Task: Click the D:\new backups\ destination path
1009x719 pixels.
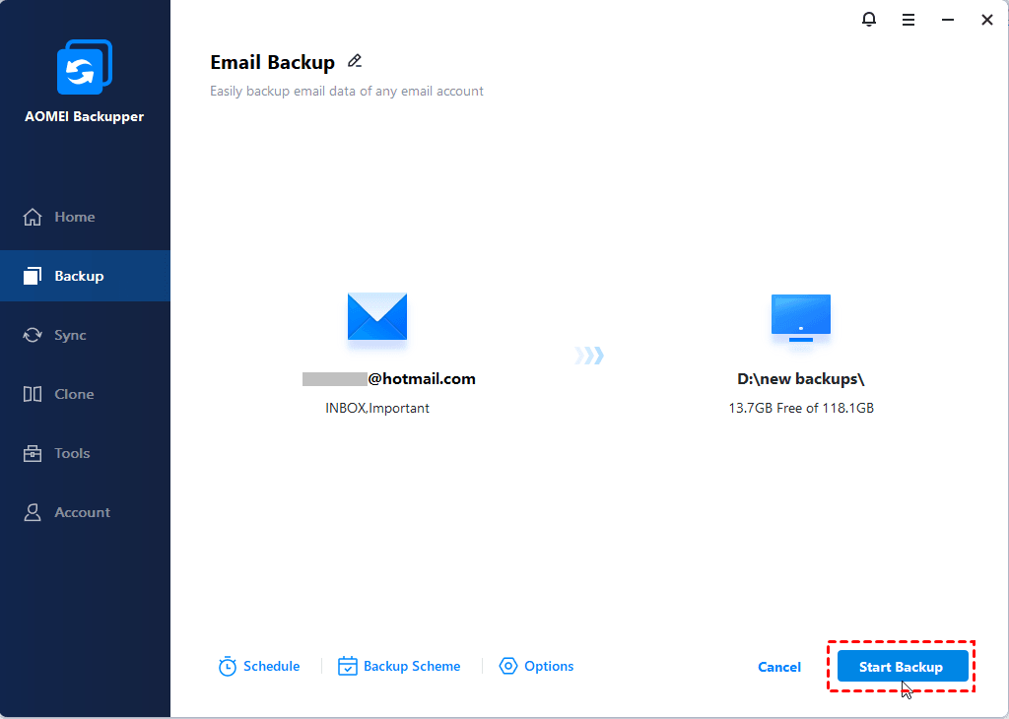Action: click(800, 379)
